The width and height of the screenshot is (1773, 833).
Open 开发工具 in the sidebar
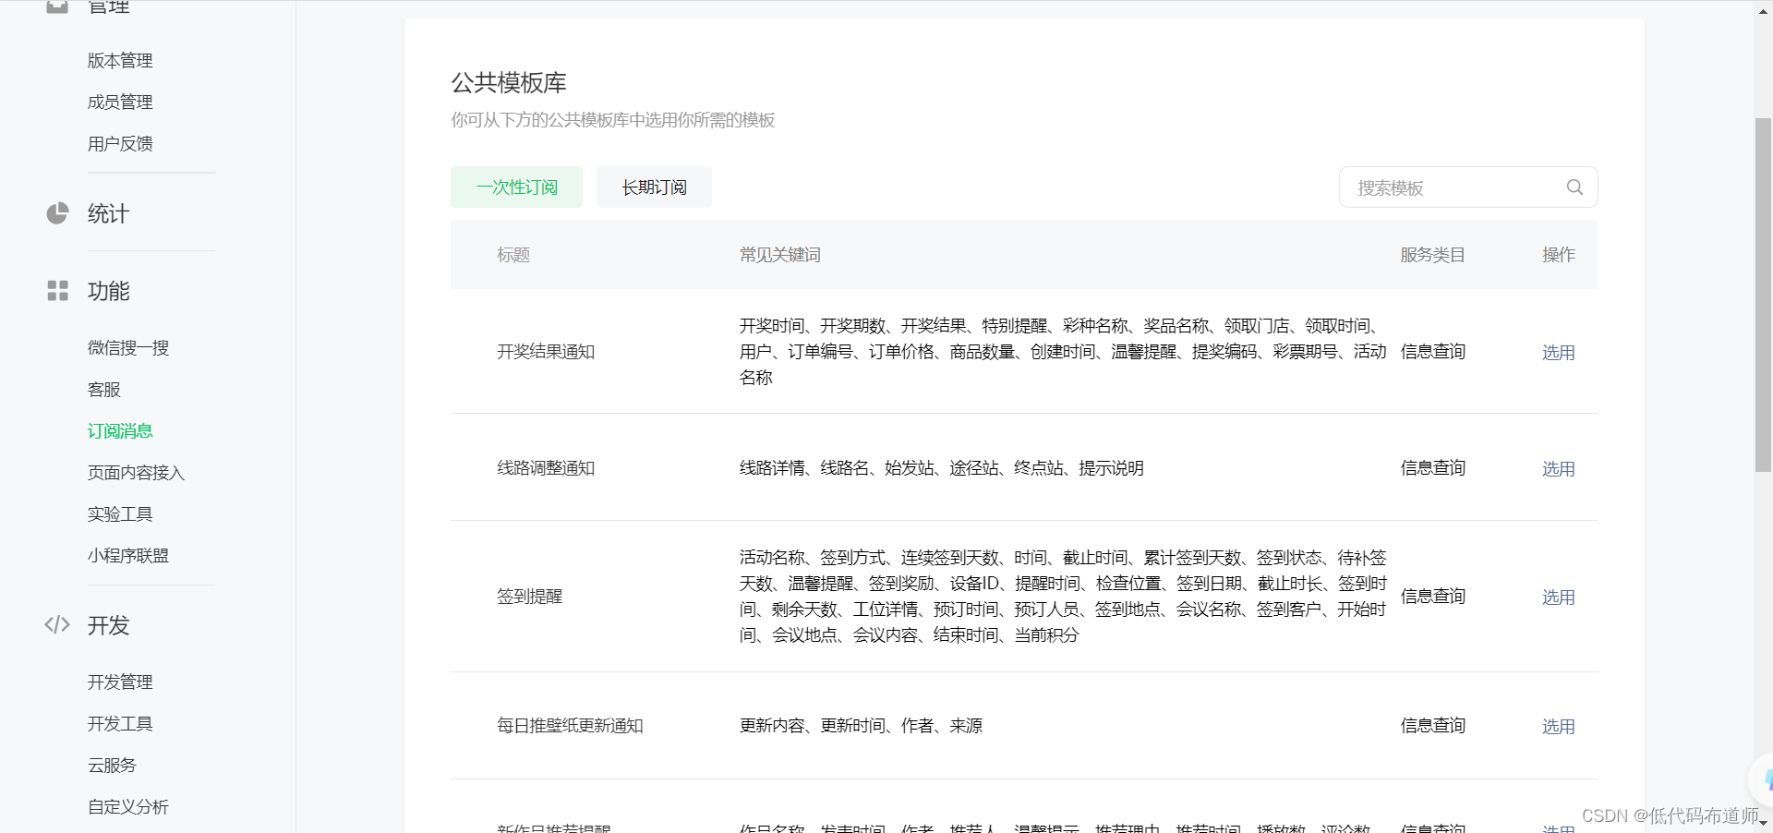coord(120,724)
